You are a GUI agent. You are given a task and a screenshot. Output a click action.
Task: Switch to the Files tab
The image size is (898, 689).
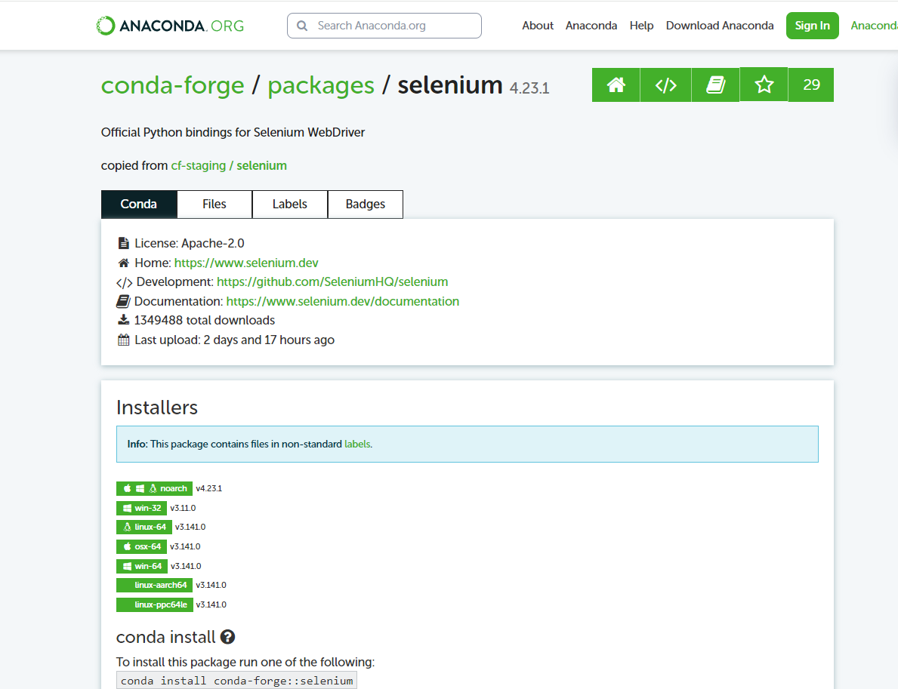(214, 204)
